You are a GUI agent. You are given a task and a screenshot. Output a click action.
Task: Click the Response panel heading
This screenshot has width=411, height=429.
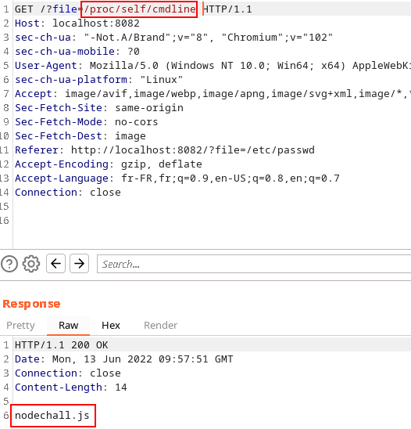click(x=31, y=304)
